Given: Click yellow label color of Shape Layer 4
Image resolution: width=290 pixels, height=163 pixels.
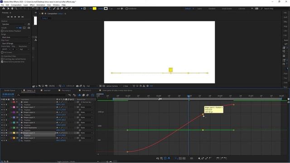Looking at the screenshot, I should (14, 133).
